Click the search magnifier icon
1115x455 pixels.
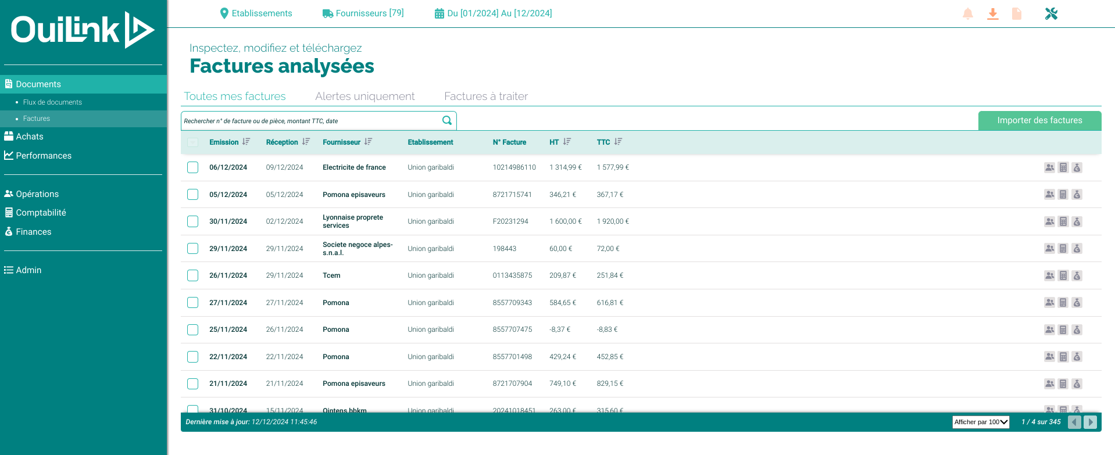tap(446, 120)
